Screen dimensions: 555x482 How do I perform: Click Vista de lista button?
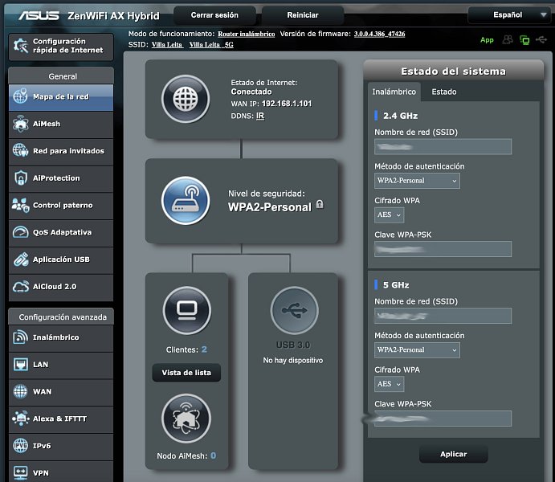[186, 373]
